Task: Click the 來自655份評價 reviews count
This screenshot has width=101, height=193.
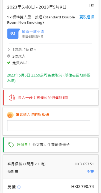Action: [33, 37]
